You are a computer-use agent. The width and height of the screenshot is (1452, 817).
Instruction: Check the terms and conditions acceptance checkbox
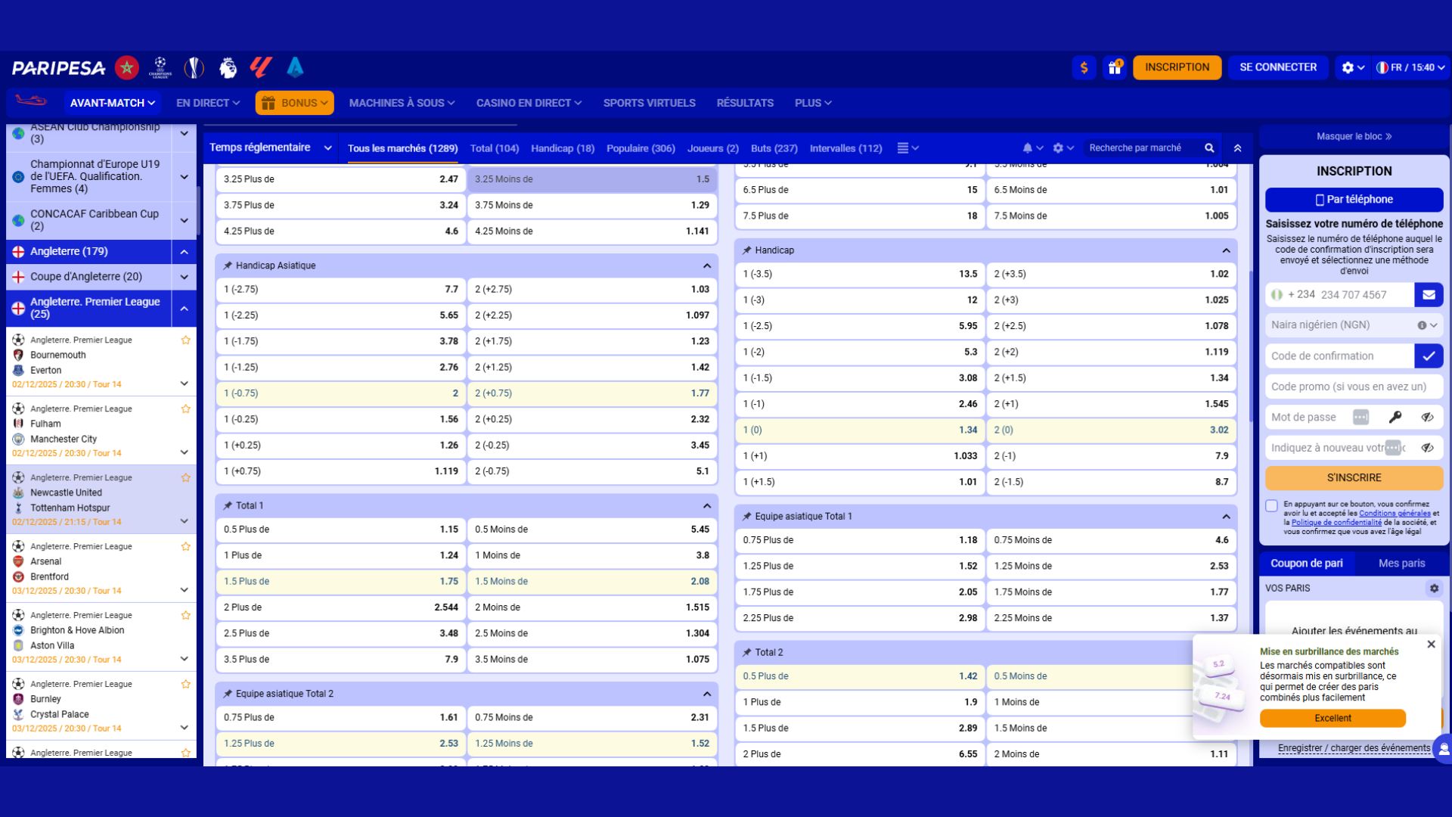click(x=1272, y=505)
